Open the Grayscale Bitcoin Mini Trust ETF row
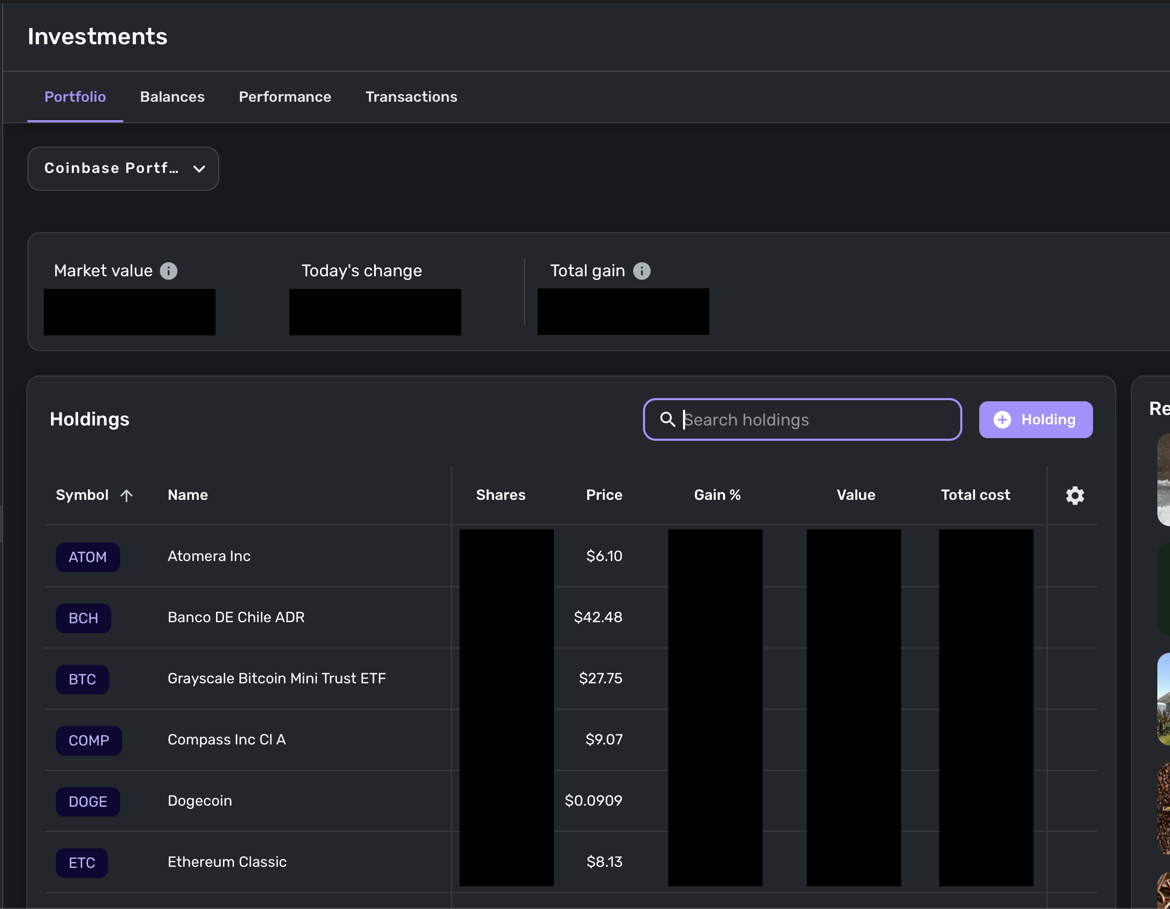 pyautogui.click(x=277, y=678)
